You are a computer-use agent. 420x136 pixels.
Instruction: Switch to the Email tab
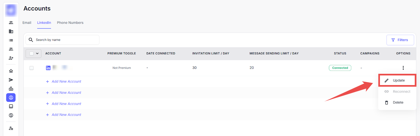point(27,23)
